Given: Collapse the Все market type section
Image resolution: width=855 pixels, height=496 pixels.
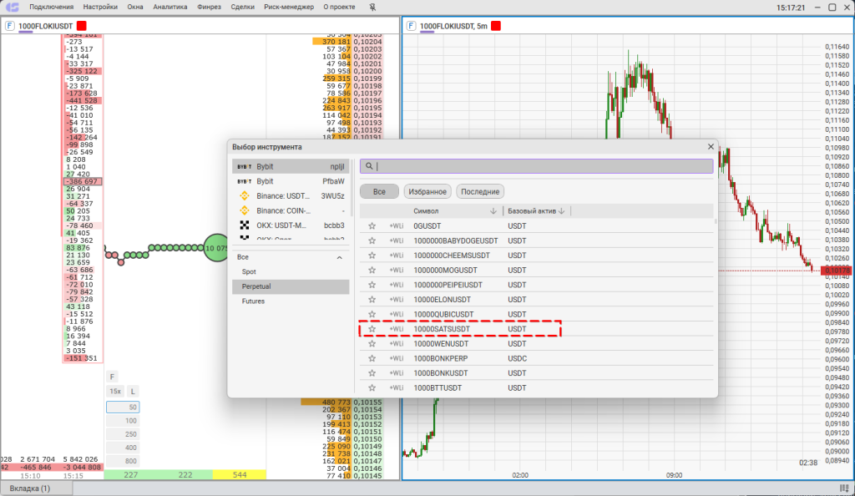Looking at the screenshot, I should pos(339,257).
